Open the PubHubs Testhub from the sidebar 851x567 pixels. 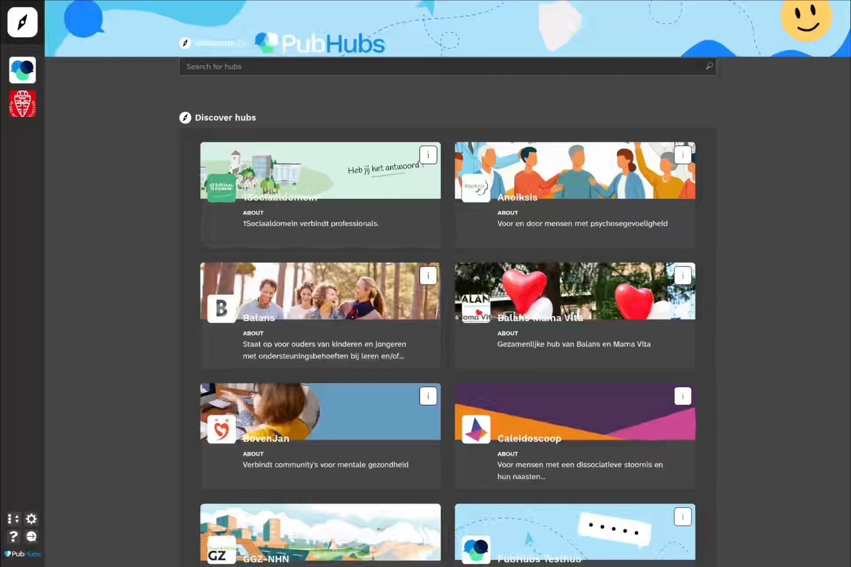point(22,70)
